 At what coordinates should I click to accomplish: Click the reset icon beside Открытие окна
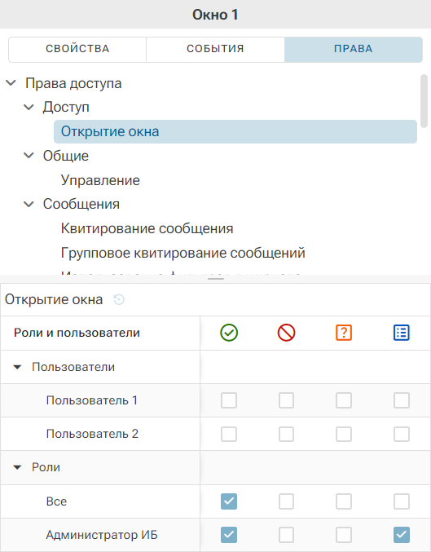pyautogui.click(x=119, y=300)
